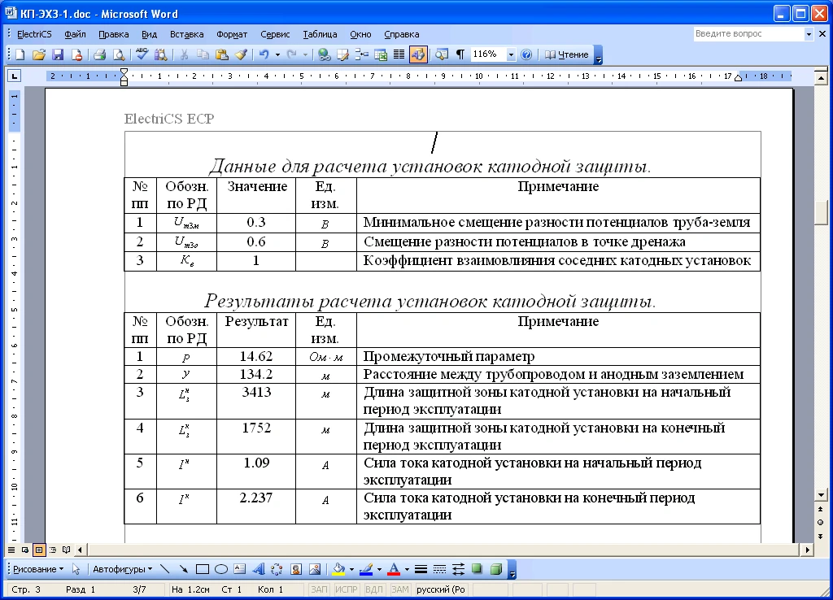
Task: Click the Format Painter brush icon
Action: (x=240, y=54)
